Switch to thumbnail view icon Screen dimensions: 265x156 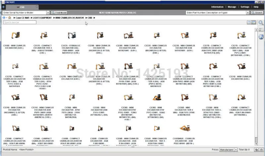[254, 22]
